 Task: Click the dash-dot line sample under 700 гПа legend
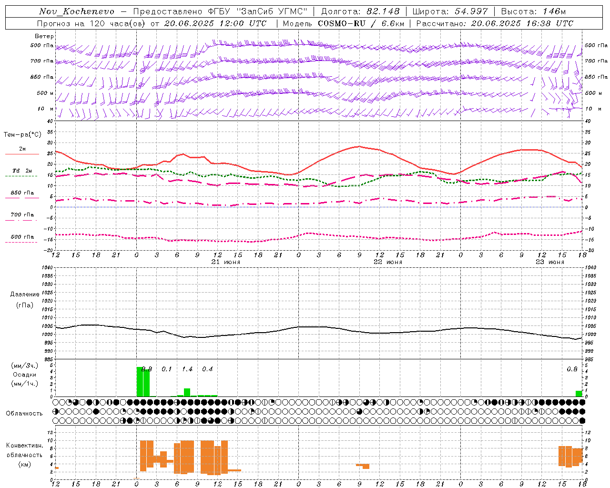coord(22,220)
